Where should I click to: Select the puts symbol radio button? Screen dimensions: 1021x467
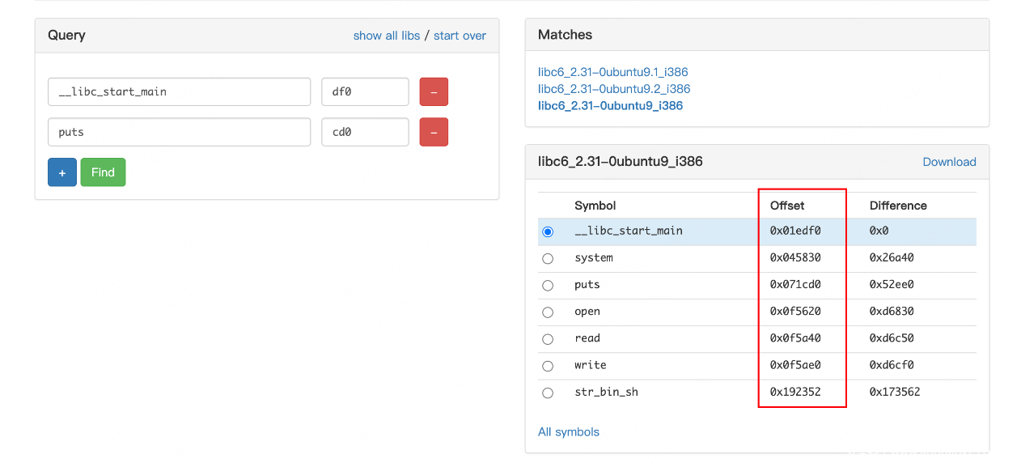point(548,285)
